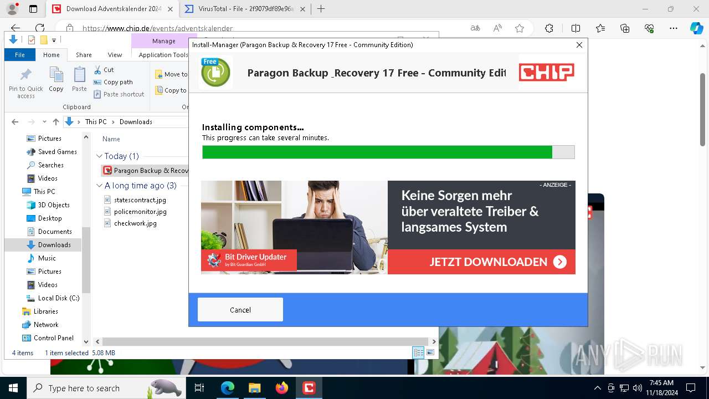Click the Copy to ribbon button
This screenshot has height=399, width=709.
171,90
